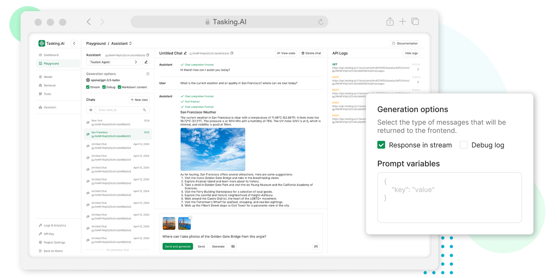Screen dimensions: 557x278
Task: Open Dashboard in the sidebar
Action: click(x=51, y=55)
